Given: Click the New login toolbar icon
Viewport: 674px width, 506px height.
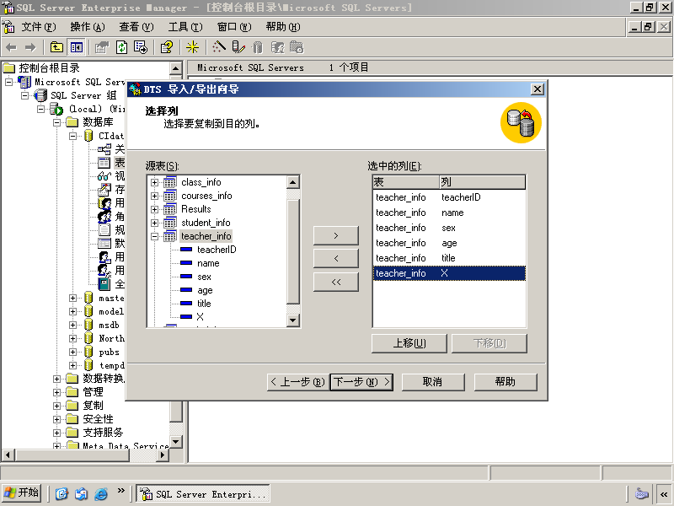Looking at the screenshot, I should tap(277, 47).
